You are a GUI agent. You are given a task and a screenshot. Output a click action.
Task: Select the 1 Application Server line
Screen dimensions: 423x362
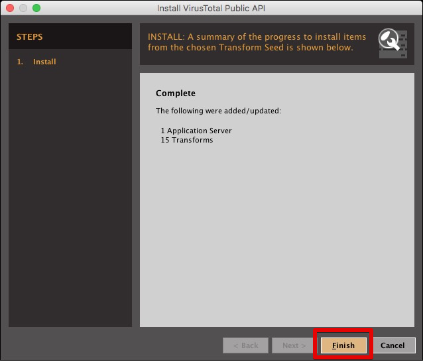196,131
